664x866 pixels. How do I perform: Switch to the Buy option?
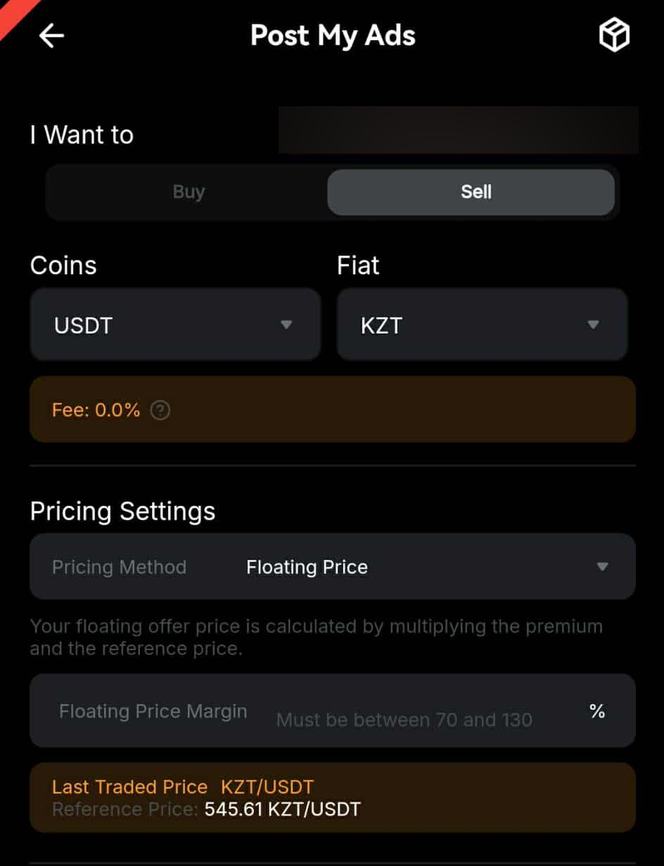pyautogui.click(x=189, y=192)
